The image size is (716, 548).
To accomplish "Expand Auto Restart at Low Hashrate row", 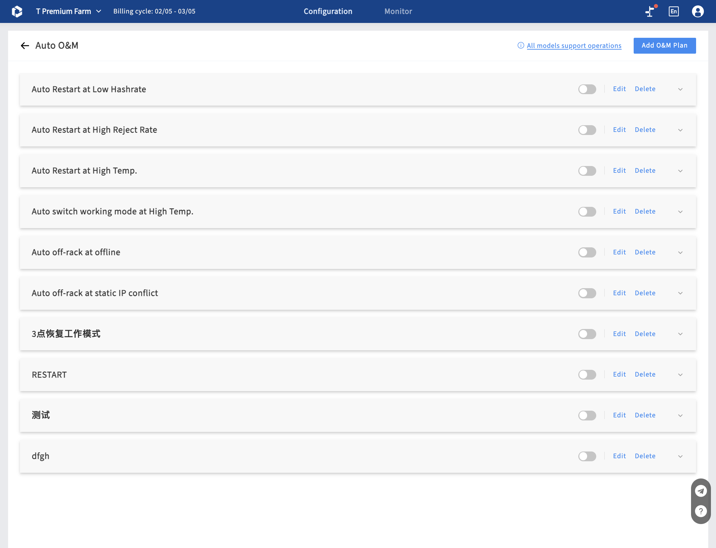I will click(x=680, y=89).
